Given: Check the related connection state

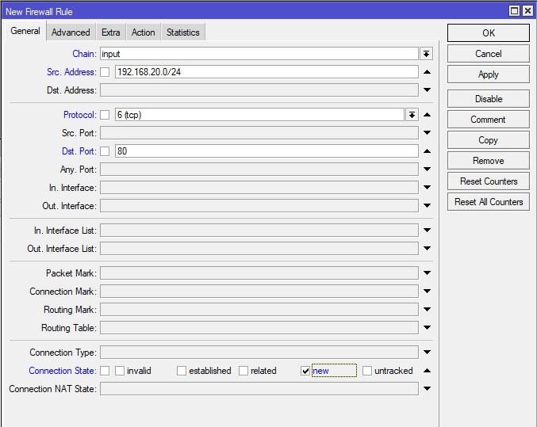Looking at the screenshot, I should [244, 371].
